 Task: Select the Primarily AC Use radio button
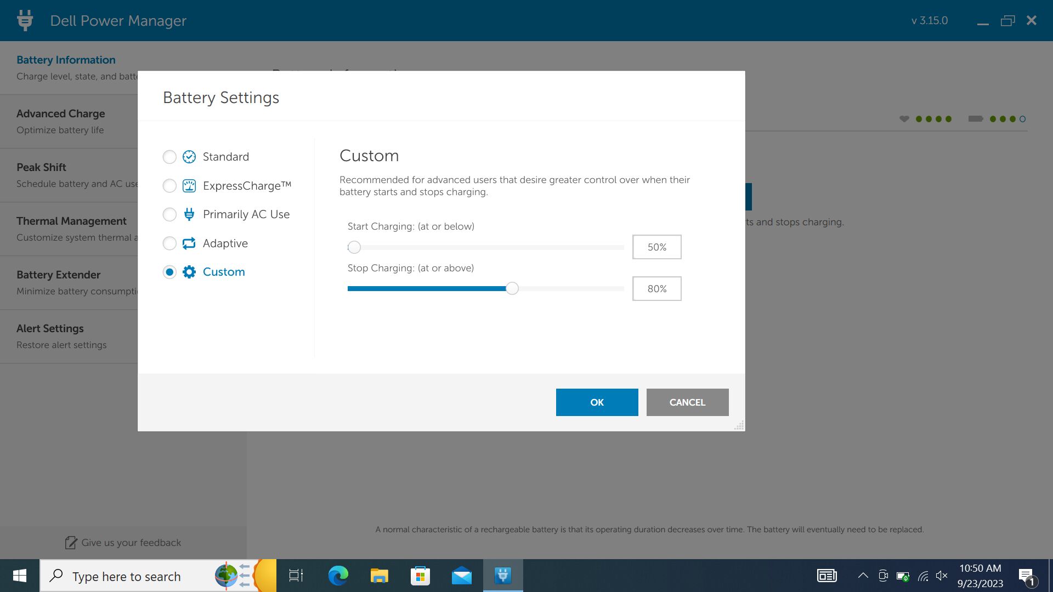(169, 214)
